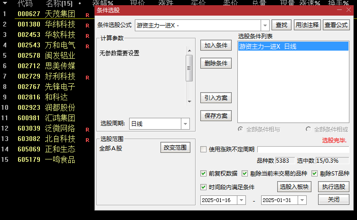Select stock row 002543 万和电气
The image size is (357, 220).
pos(47,45)
